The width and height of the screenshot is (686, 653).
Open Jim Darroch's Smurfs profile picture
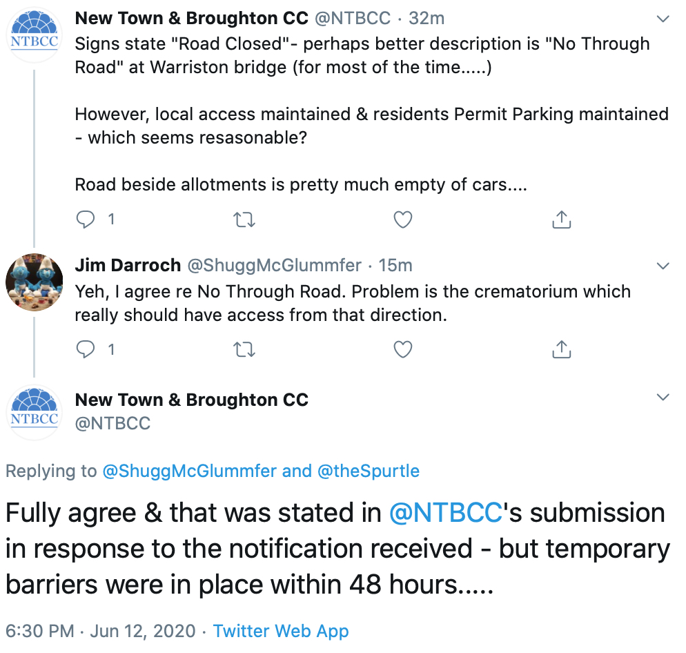tap(34, 282)
